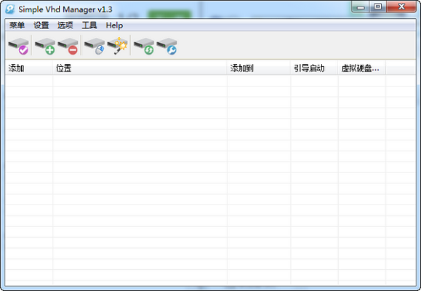Click the Simple Vhd Manager title bar icon

pos(10,9)
